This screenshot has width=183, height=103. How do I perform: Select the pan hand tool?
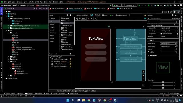click(143, 72)
